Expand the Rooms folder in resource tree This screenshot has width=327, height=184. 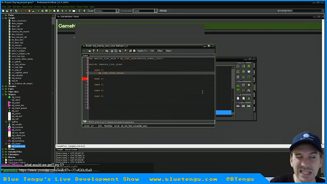(x=3, y=149)
